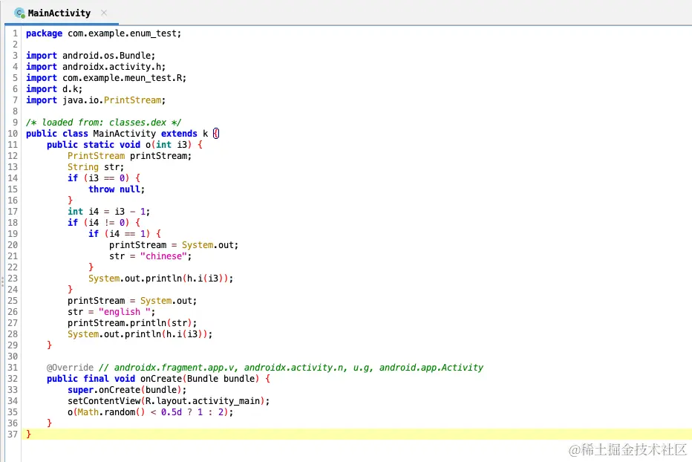This screenshot has width=692, height=462.
Task: Click the highlighted opening brace after extends k
Action: [x=216, y=134]
